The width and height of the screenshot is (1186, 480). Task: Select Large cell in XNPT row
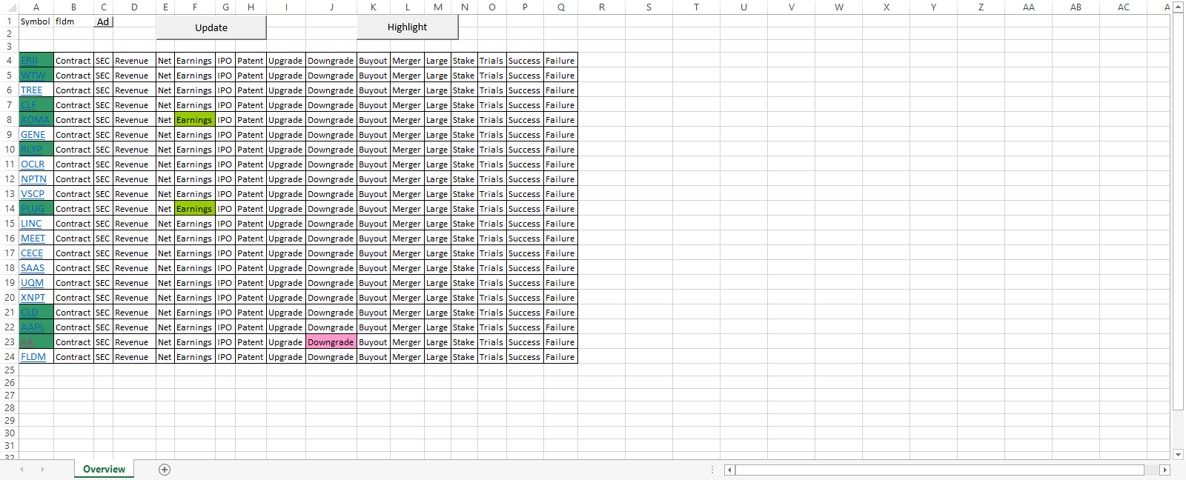point(437,298)
